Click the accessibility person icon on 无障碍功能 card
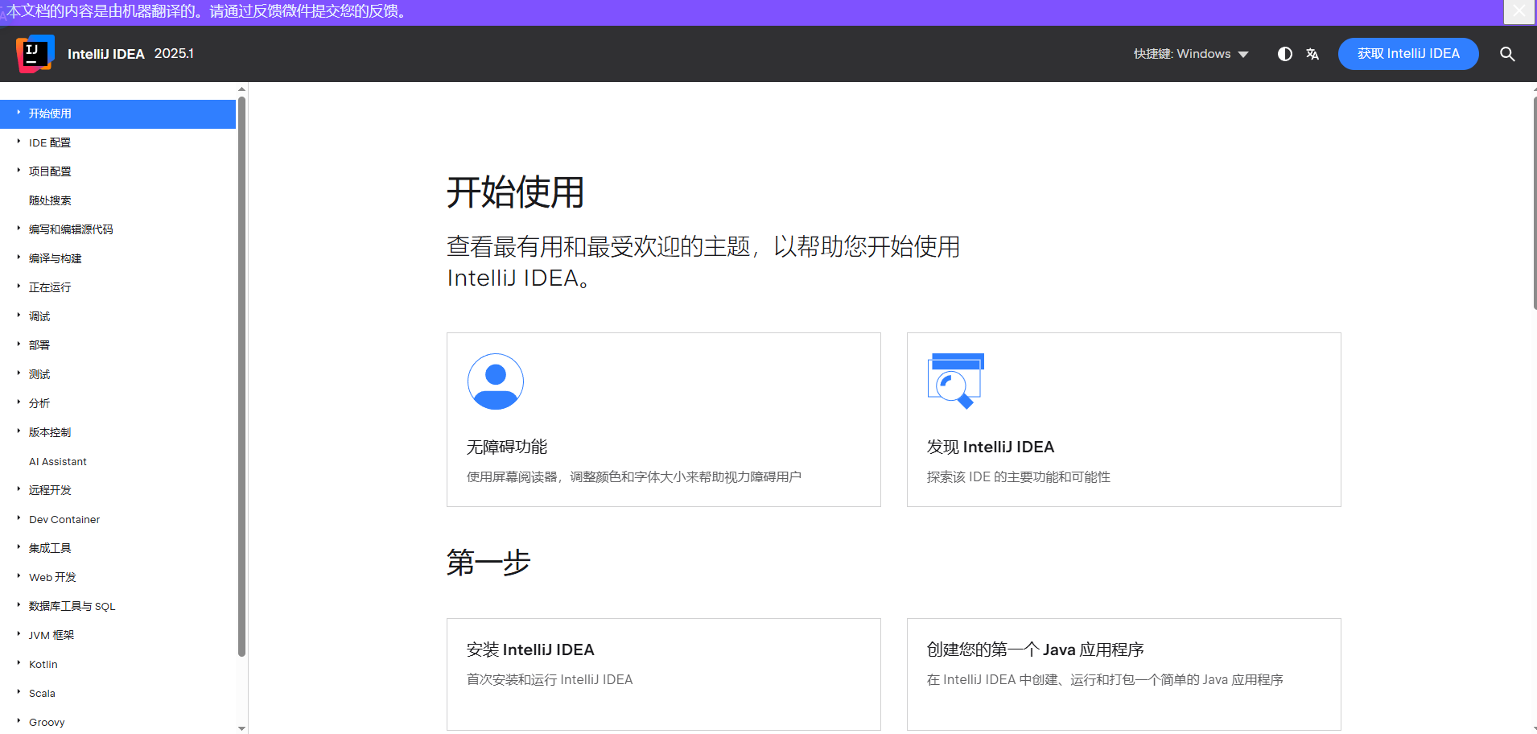The height and width of the screenshot is (734, 1537). tap(495, 381)
